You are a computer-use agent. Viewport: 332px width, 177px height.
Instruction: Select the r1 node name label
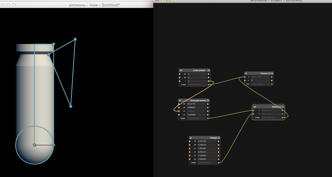tap(246, 74)
